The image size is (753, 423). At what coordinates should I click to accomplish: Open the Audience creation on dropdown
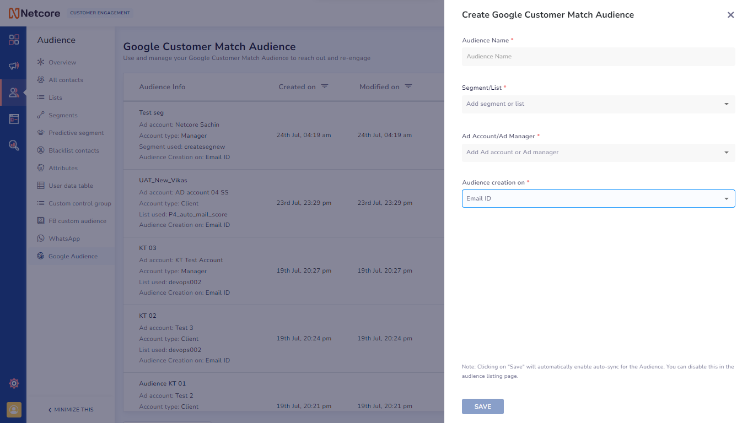click(599, 199)
